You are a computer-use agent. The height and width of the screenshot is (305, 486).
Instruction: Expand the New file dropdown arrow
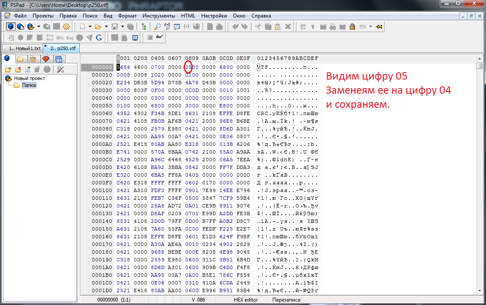coord(90,27)
